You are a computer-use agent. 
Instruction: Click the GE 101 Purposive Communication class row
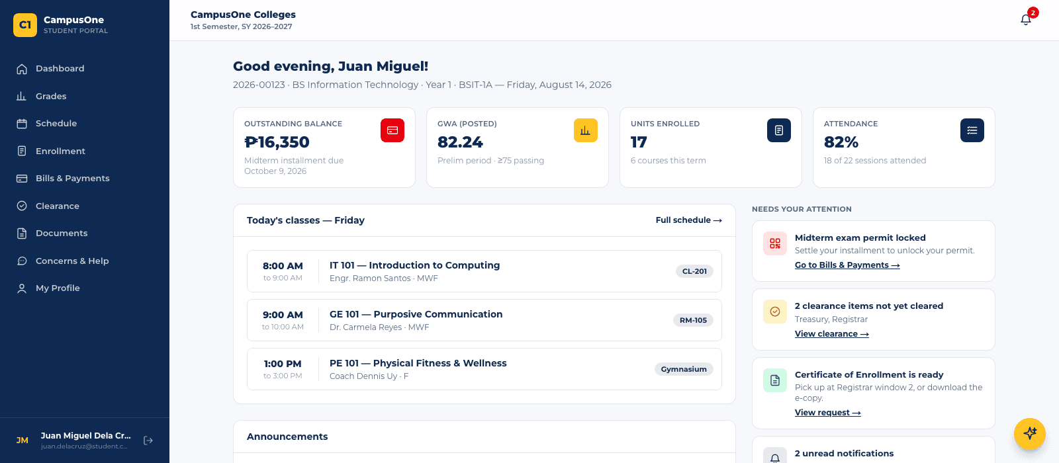pos(484,320)
